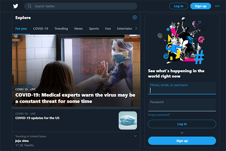Screen dimensions: 226x151
Task: Open the News tab
Action: pyautogui.click(x=78, y=29)
